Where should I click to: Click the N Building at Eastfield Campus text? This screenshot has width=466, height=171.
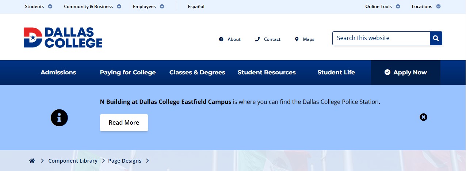(165, 102)
